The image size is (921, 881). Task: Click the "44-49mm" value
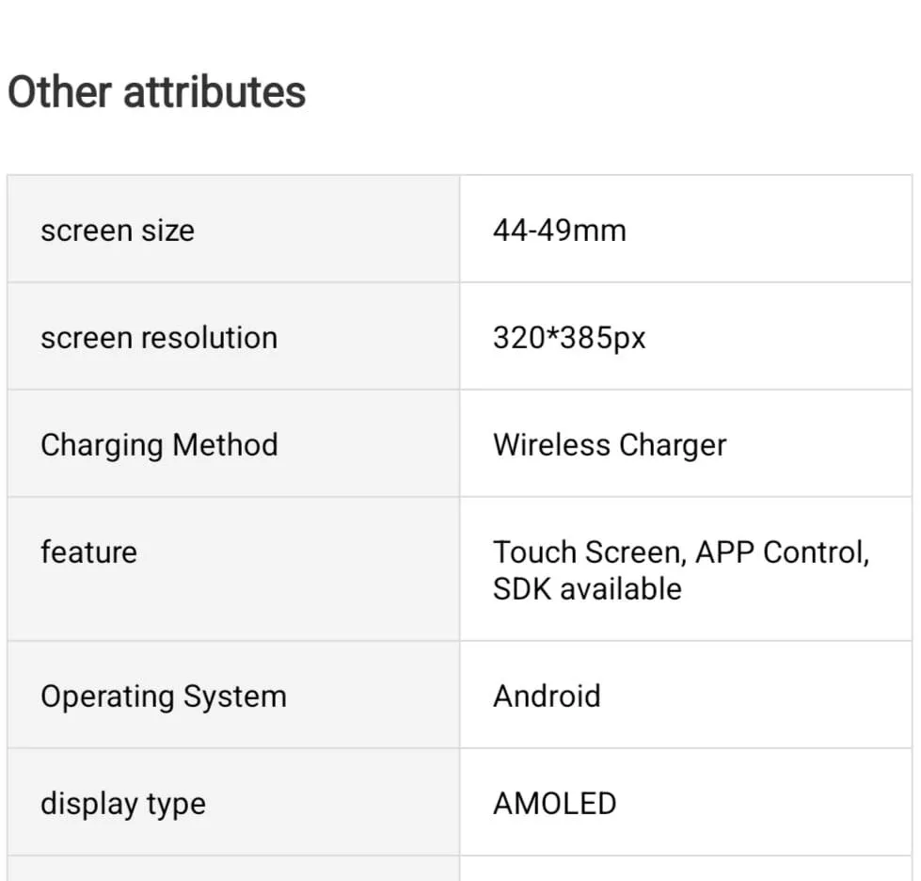[x=559, y=231]
